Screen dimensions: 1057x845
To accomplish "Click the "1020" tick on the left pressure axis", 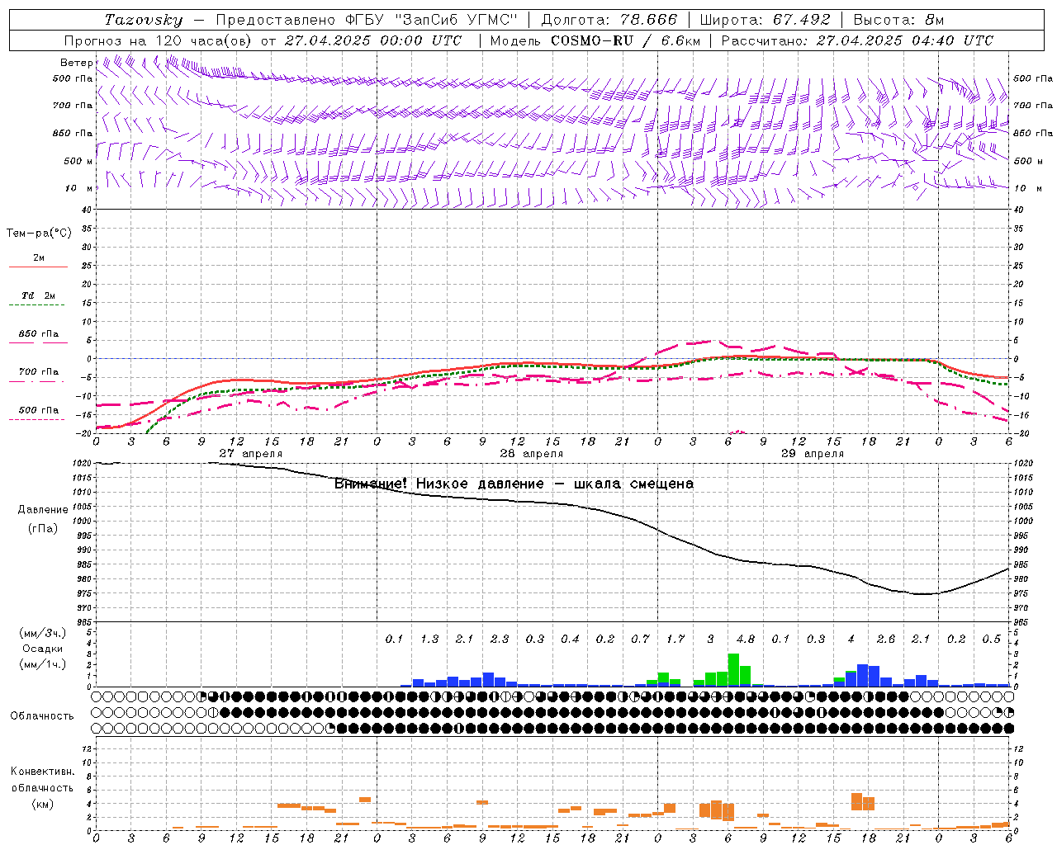I will [x=81, y=464].
